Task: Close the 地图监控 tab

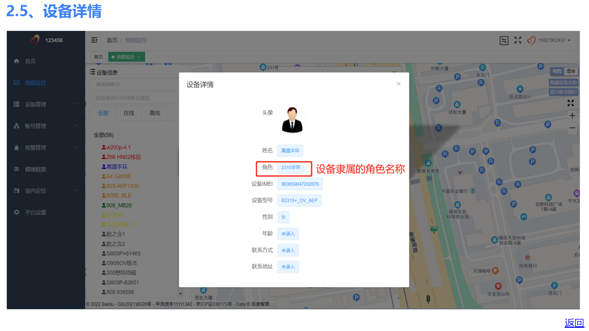Action: [139, 57]
